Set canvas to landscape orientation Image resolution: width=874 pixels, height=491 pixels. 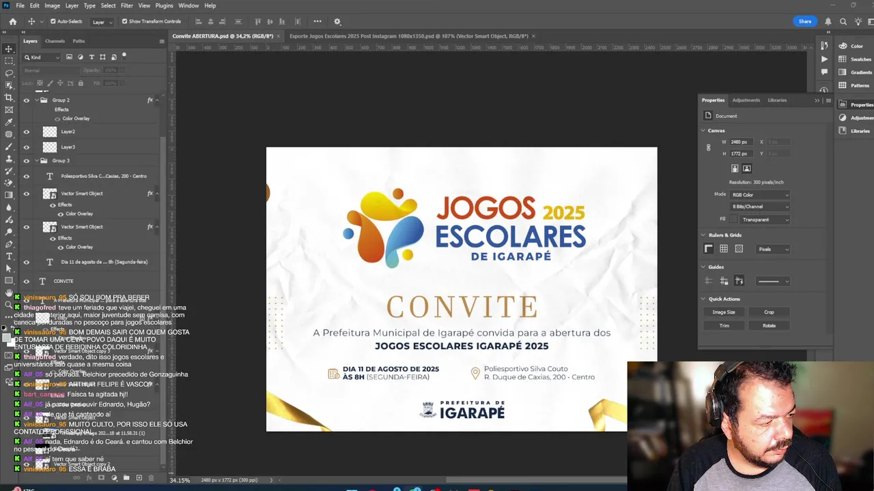tap(746, 168)
